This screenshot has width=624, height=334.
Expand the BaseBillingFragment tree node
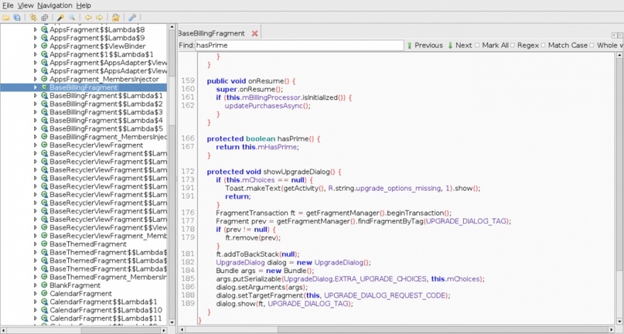coord(35,87)
